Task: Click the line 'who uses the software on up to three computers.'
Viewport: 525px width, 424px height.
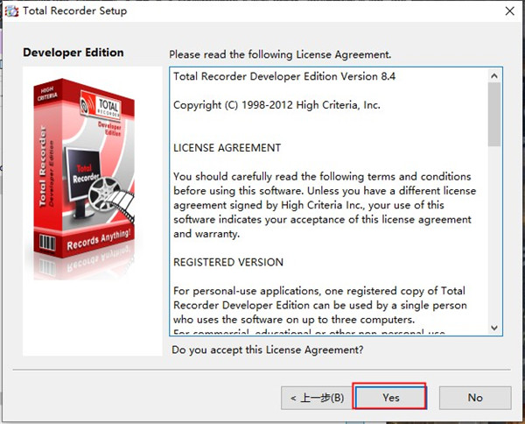Action: pos(294,320)
